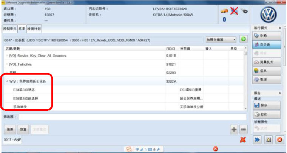Switch to the 检测计划 tab

pyautogui.click(x=34, y=29)
